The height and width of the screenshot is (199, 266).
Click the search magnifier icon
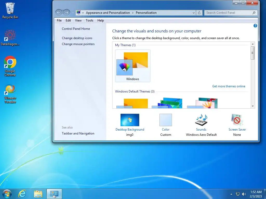click(254, 13)
